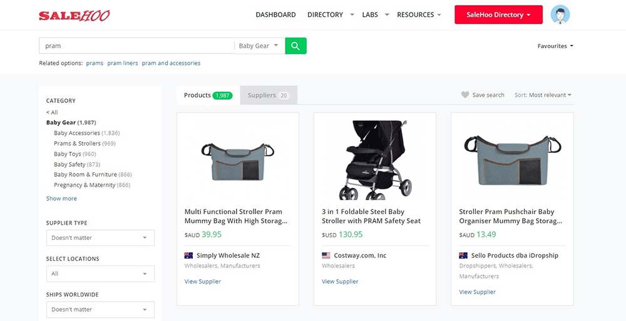The height and width of the screenshot is (321, 626).
Task: Select the Prams & Strollers category
Action: (77, 144)
